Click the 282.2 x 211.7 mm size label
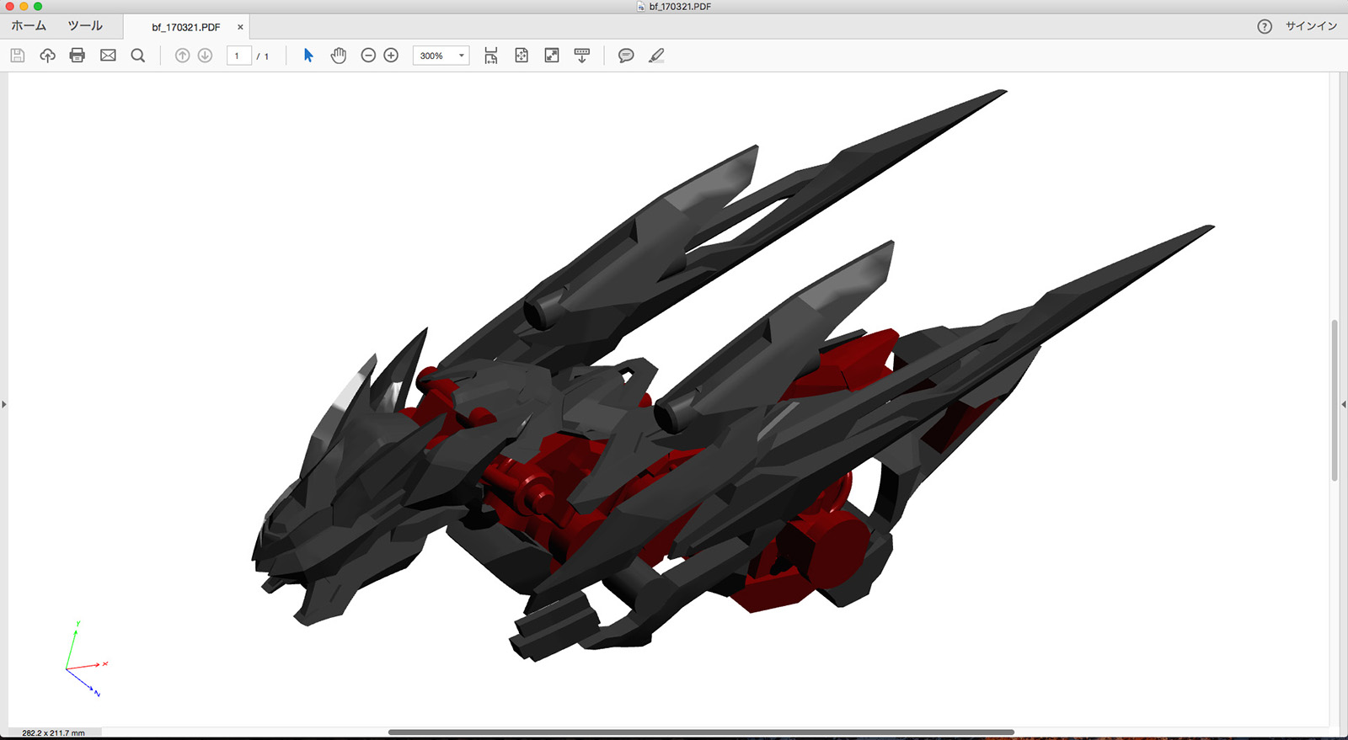 tap(53, 733)
